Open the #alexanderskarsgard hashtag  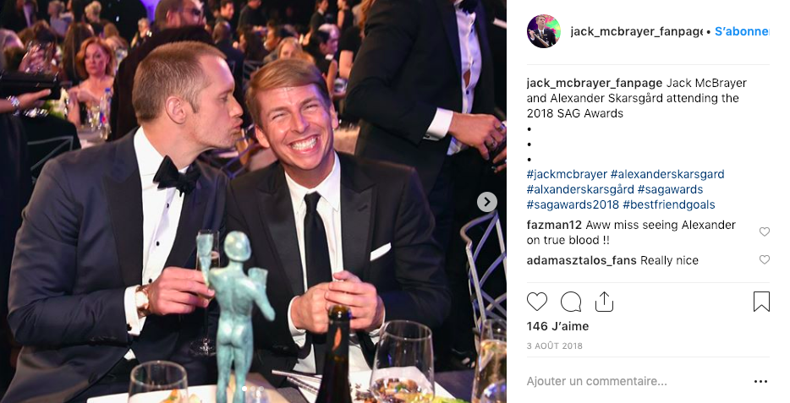tap(667, 175)
